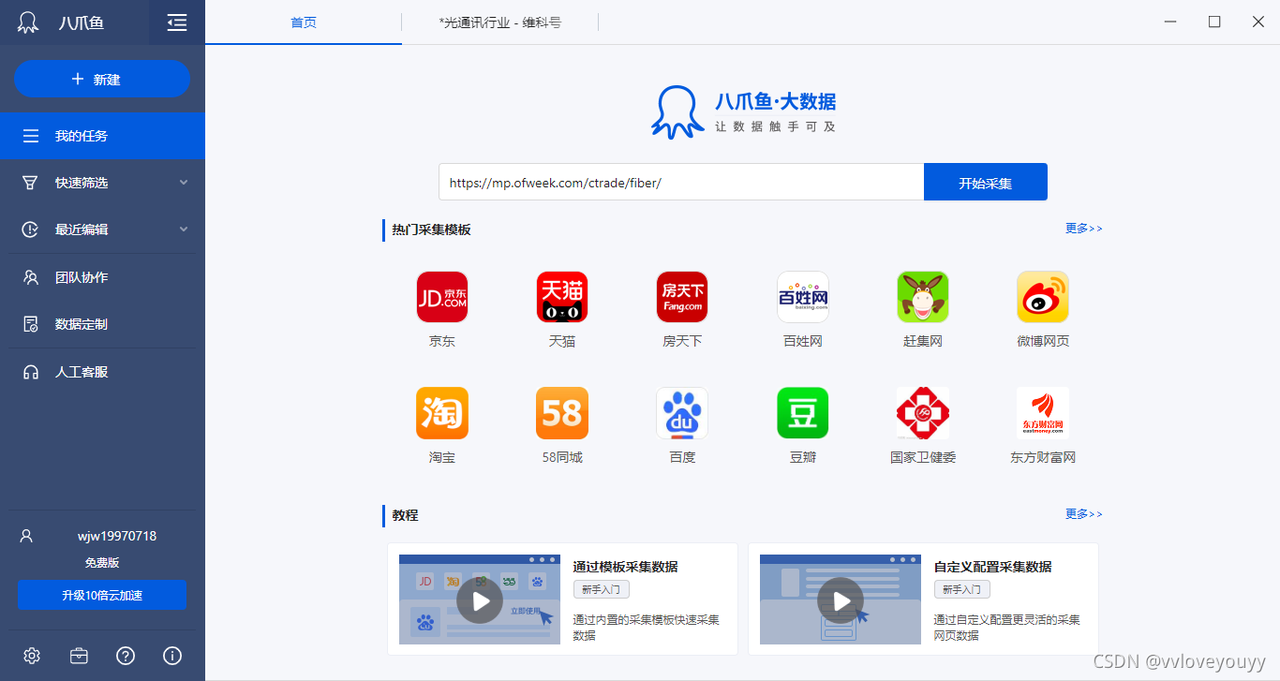Click the URL input field with ofweek address
Screen dimensions: 1280x681
point(681,183)
